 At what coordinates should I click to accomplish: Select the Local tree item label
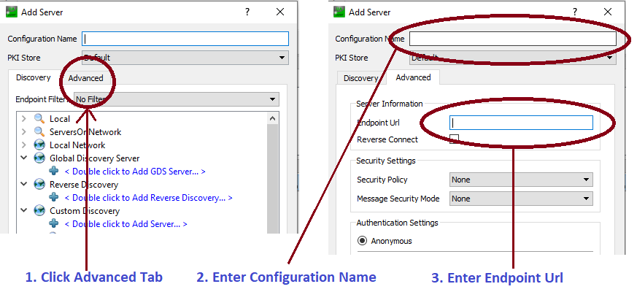(60, 119)
